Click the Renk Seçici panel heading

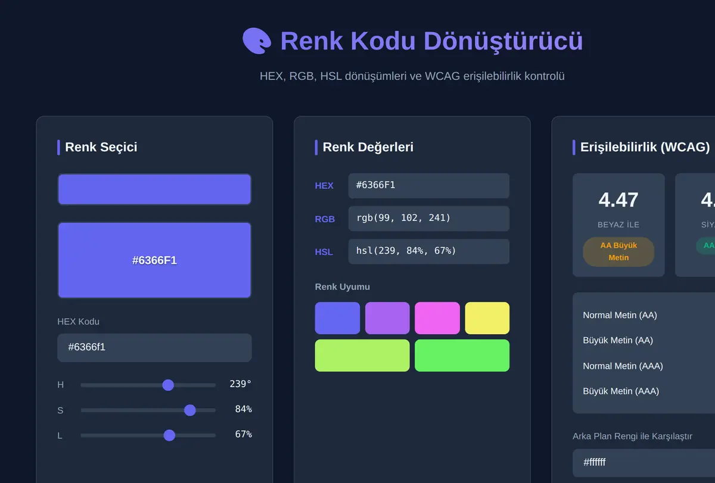[101, 147]
